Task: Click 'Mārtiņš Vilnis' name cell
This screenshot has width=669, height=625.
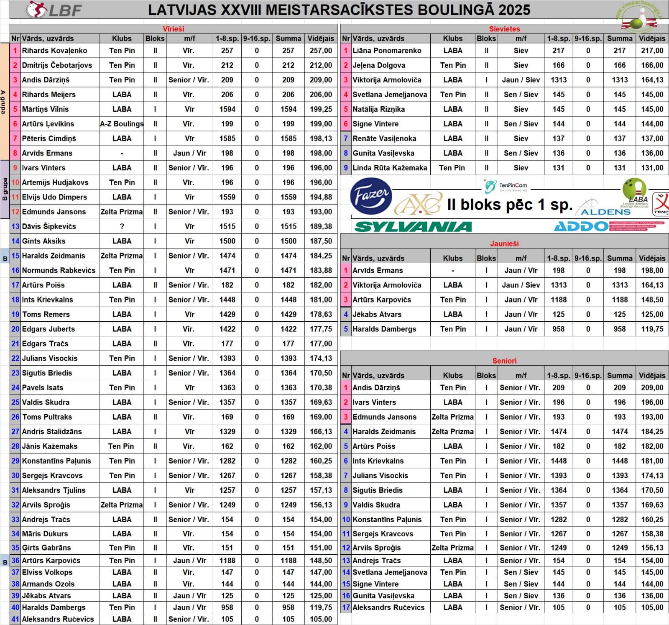Action: (61, 109)
